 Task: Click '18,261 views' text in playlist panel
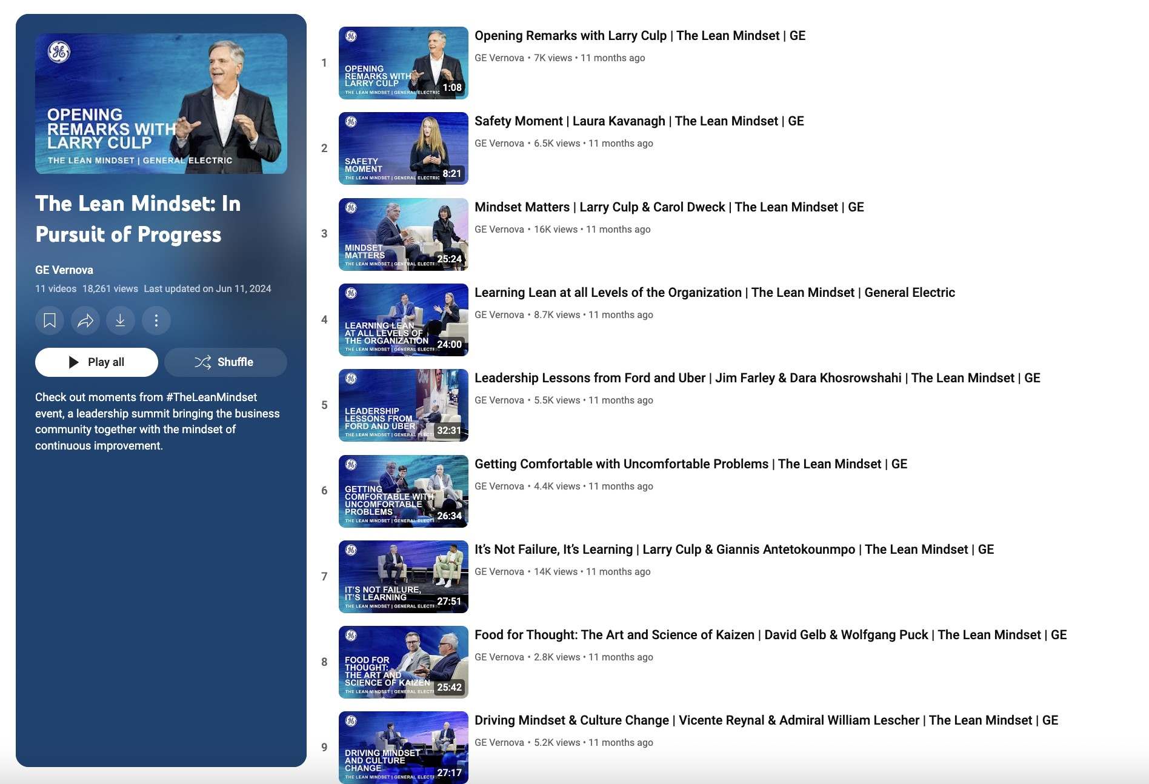click(x=110, y=289)
